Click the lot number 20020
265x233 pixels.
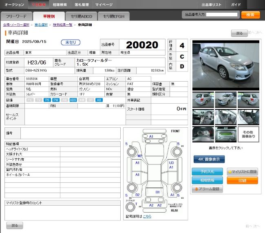[142, 45]
